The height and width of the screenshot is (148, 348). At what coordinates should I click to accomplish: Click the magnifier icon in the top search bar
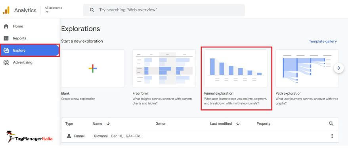click(92, 10)
